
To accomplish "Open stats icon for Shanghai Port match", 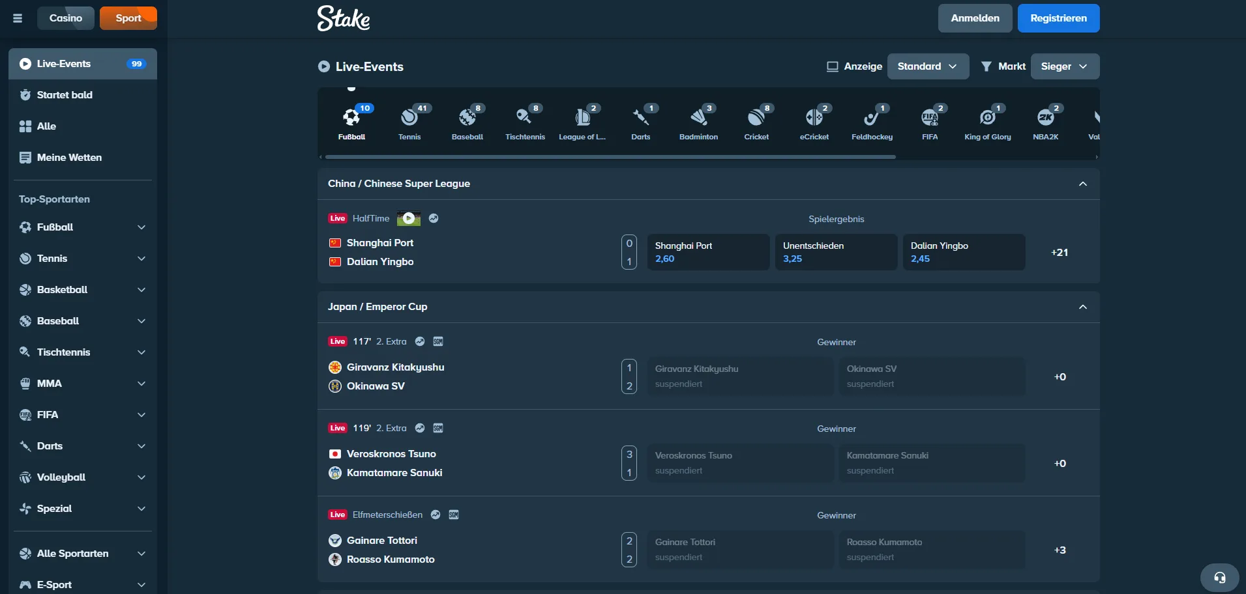I will point(434,218).
